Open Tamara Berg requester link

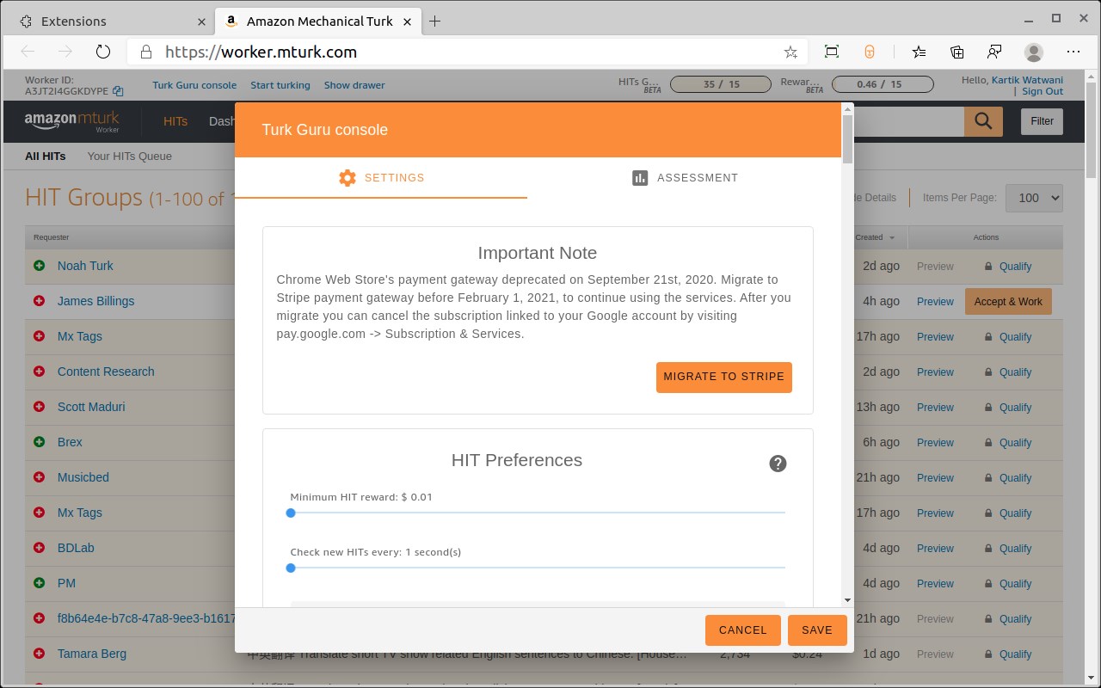click(92, 654)
